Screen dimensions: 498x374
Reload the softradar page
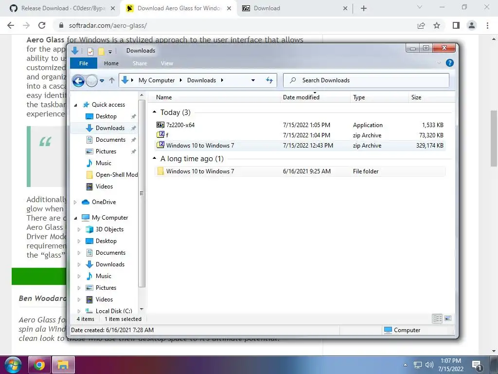42,25
